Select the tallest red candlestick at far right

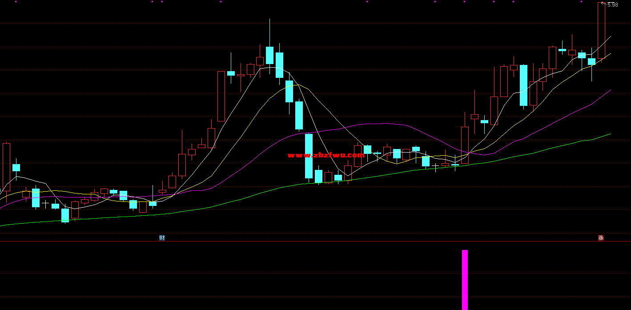tap(601, 30)
